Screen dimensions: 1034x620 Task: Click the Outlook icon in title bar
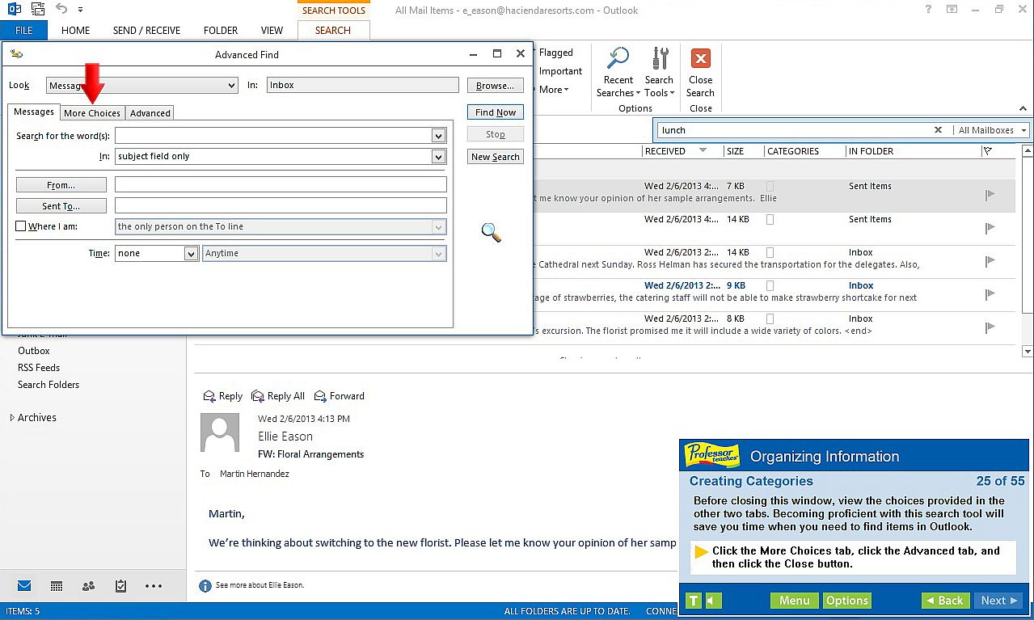pyautogui.click(x=14, y=10)
